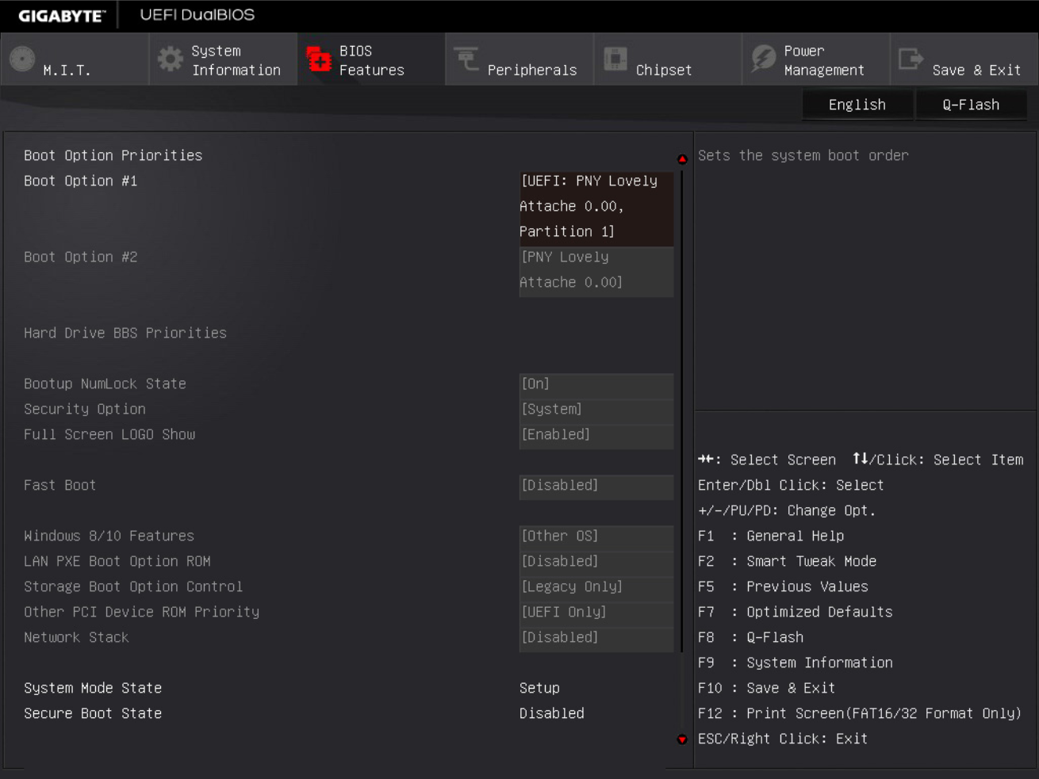
Task: Click the Save & Exit door icon
Action: pos(911,59)
